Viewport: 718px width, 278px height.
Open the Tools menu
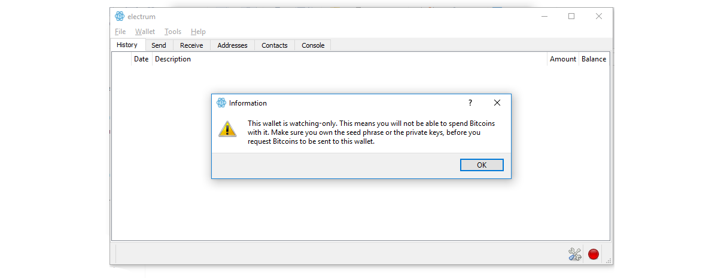point(173,32)
